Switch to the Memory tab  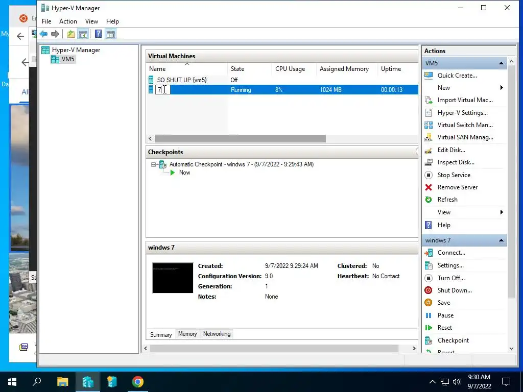click(x=187, y=334)
